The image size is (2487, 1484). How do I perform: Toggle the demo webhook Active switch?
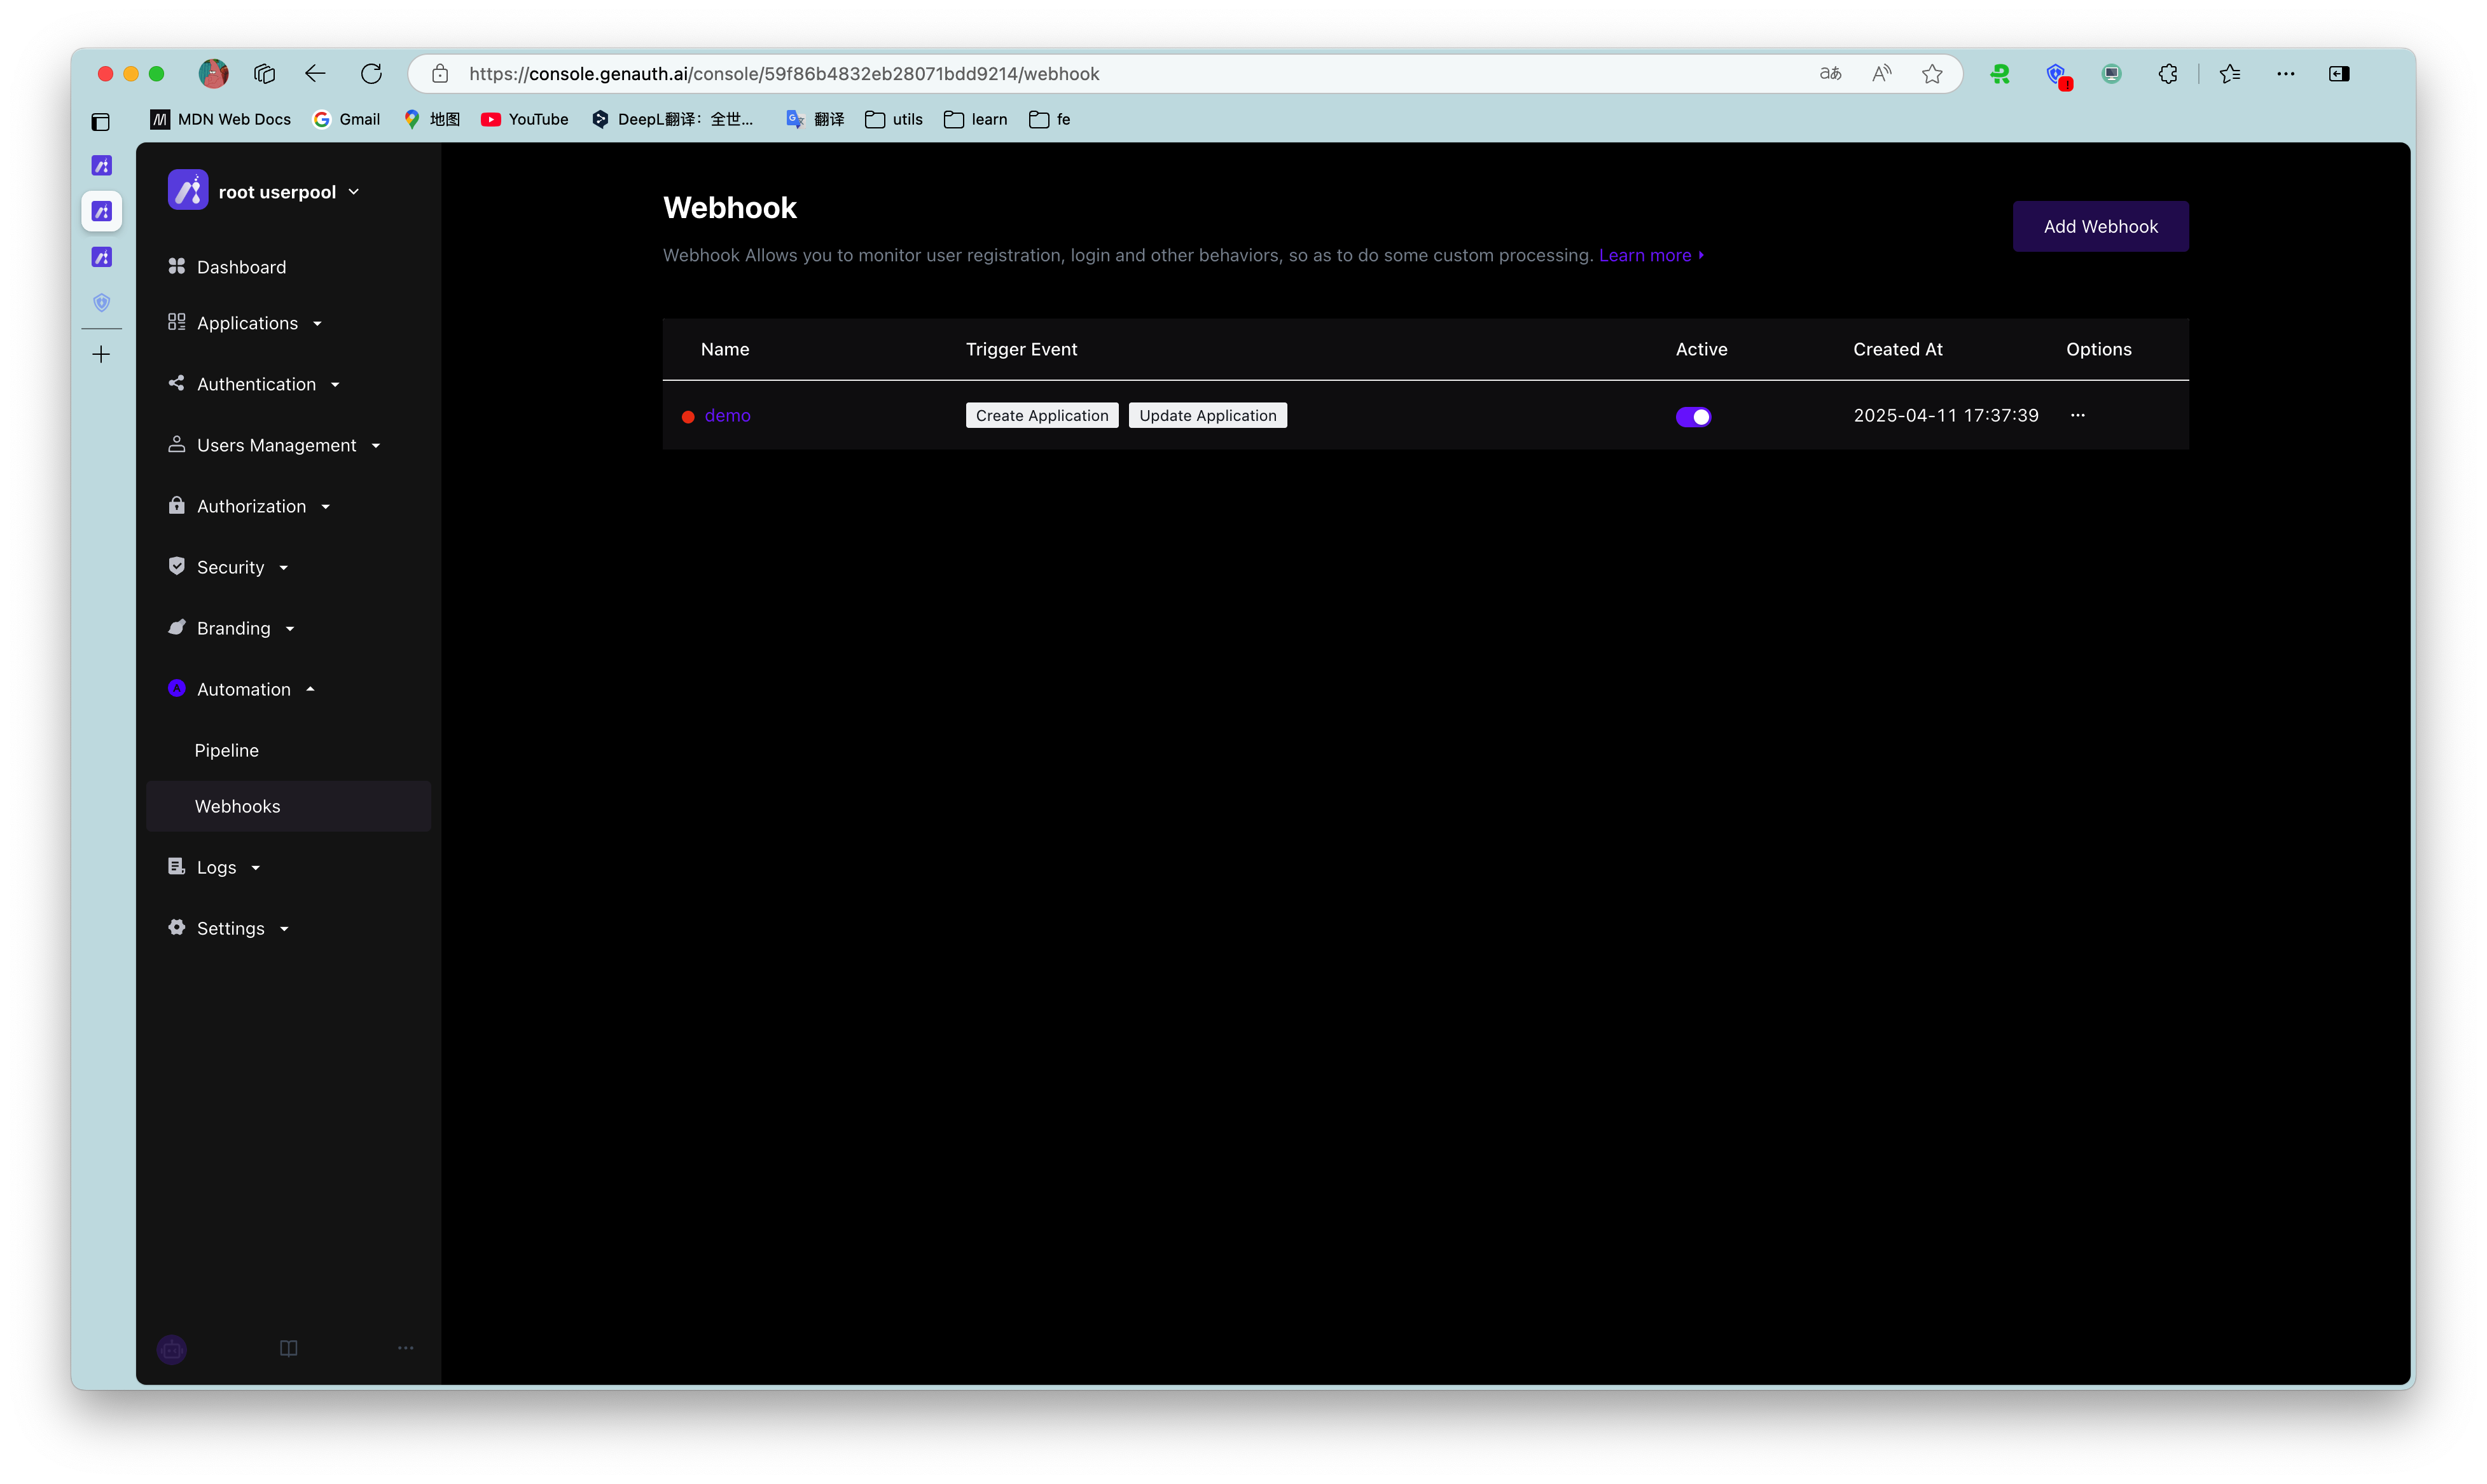1693,416
